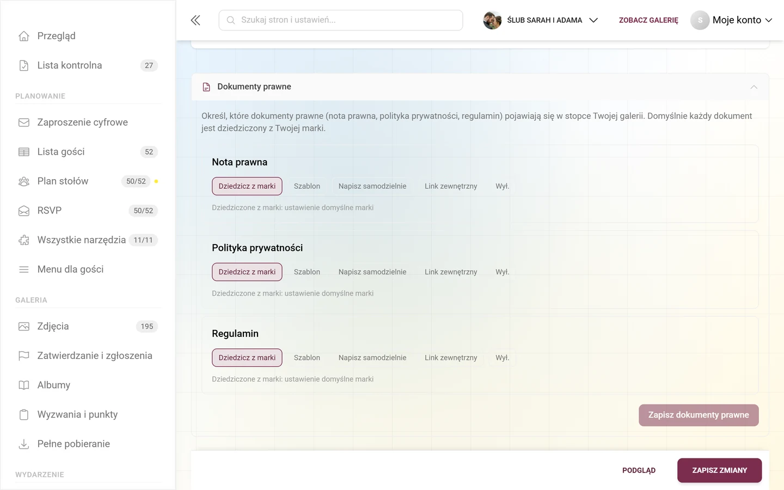Screen dimensions: 784x490
Task: Select Link zewnętrzny for Polityka prywatności
Action: tap(451, 272)
